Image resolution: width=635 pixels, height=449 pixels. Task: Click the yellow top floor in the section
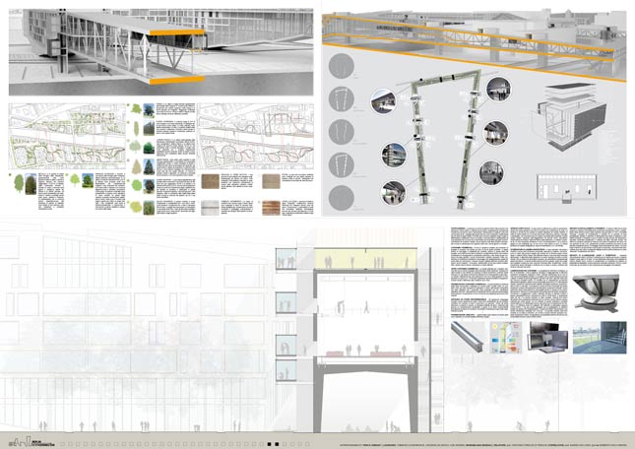(x=365, y=259)
